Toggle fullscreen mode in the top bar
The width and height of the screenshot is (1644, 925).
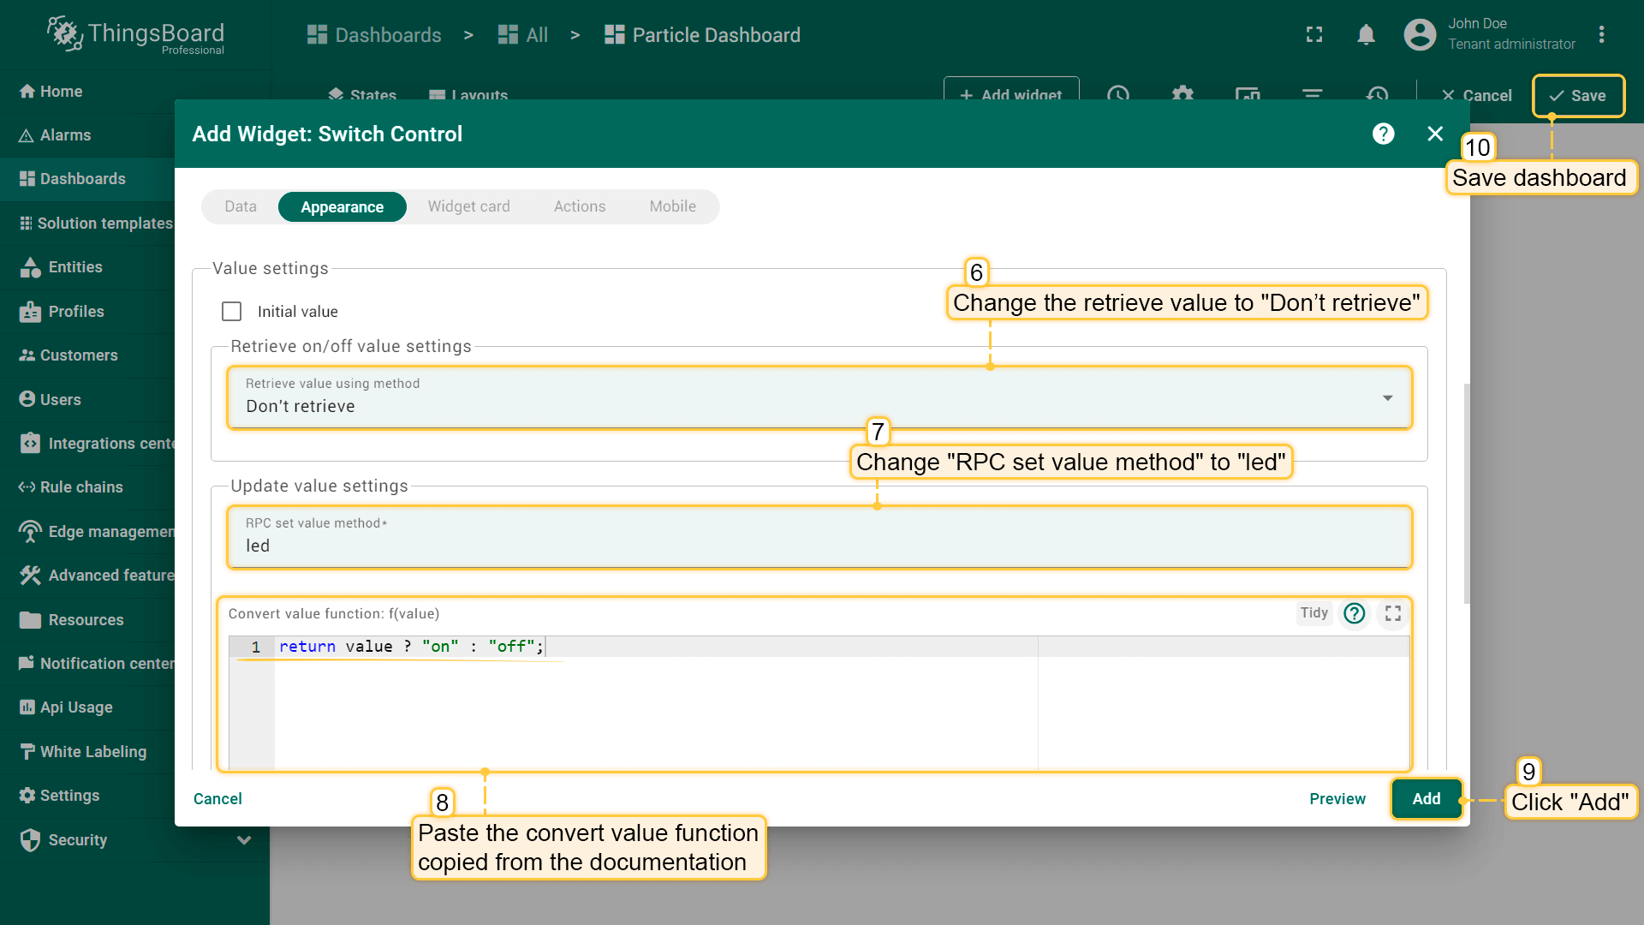point(1313,35)
